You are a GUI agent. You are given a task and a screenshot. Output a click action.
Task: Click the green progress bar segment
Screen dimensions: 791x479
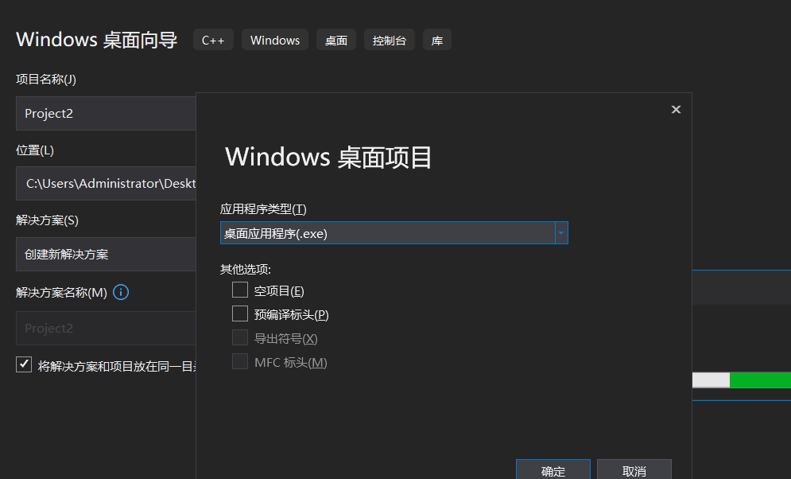coord(760,380)
